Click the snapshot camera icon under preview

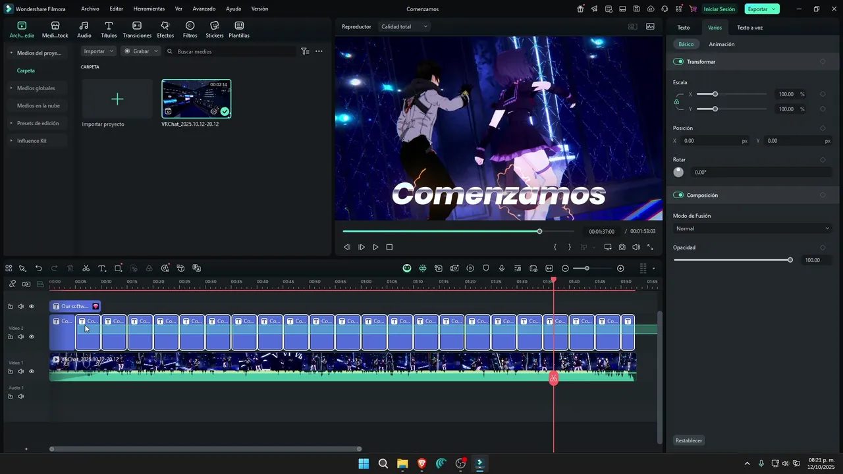622,247
